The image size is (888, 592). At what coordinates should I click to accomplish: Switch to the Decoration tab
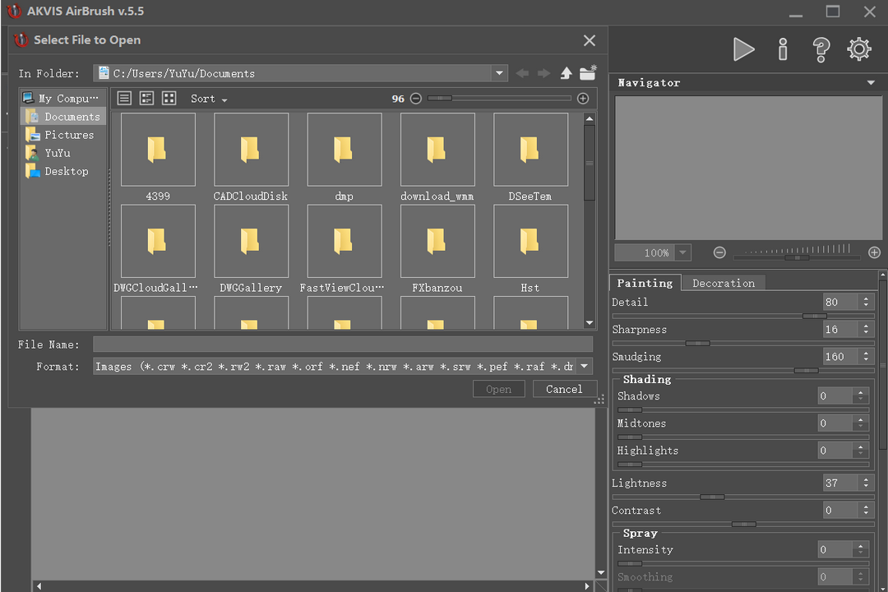723,283
